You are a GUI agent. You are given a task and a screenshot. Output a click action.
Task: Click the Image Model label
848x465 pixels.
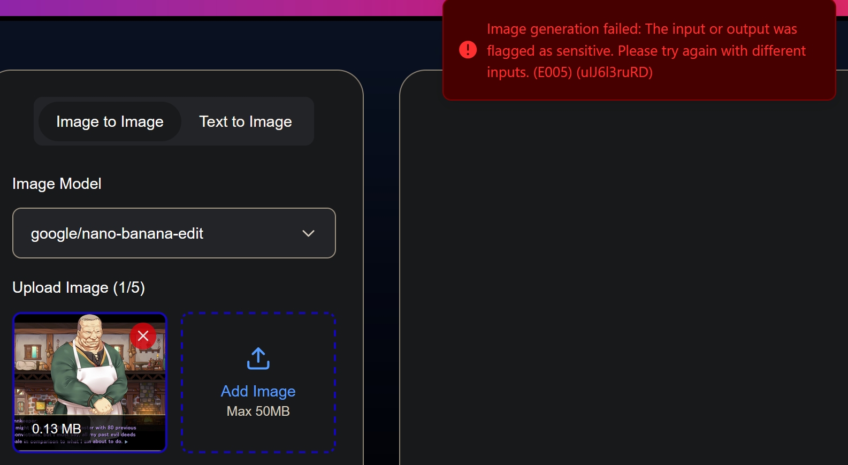click(57, 184)
